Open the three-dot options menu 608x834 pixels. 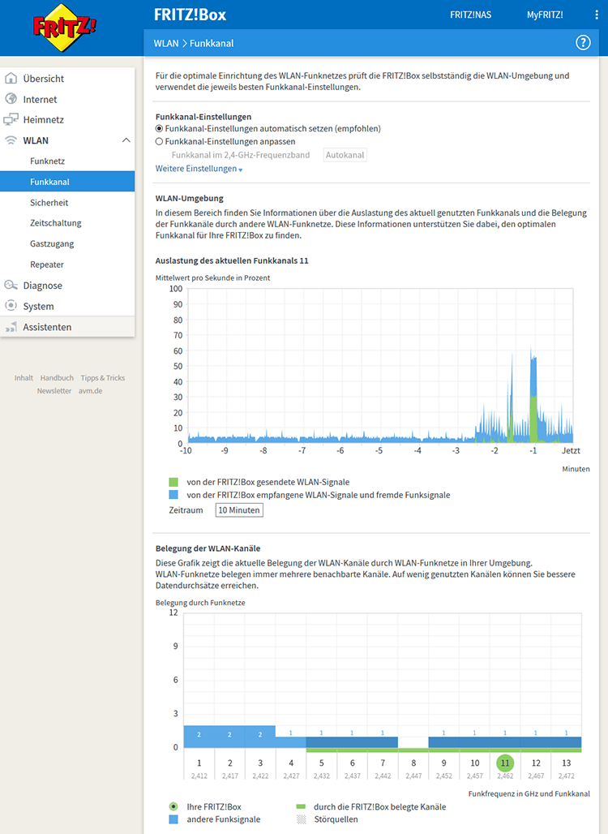tap(596, 15)
